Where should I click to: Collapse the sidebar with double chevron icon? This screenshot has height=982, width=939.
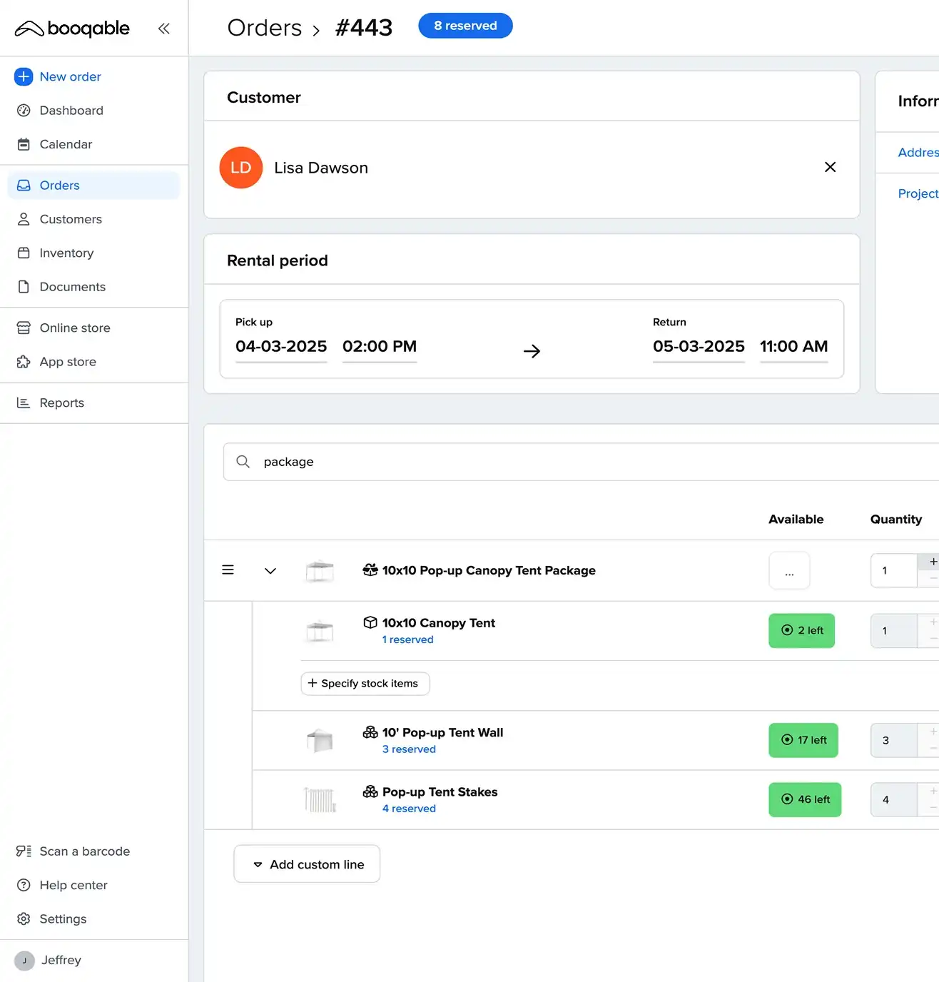pyautogui.click(x=163, y=29)
